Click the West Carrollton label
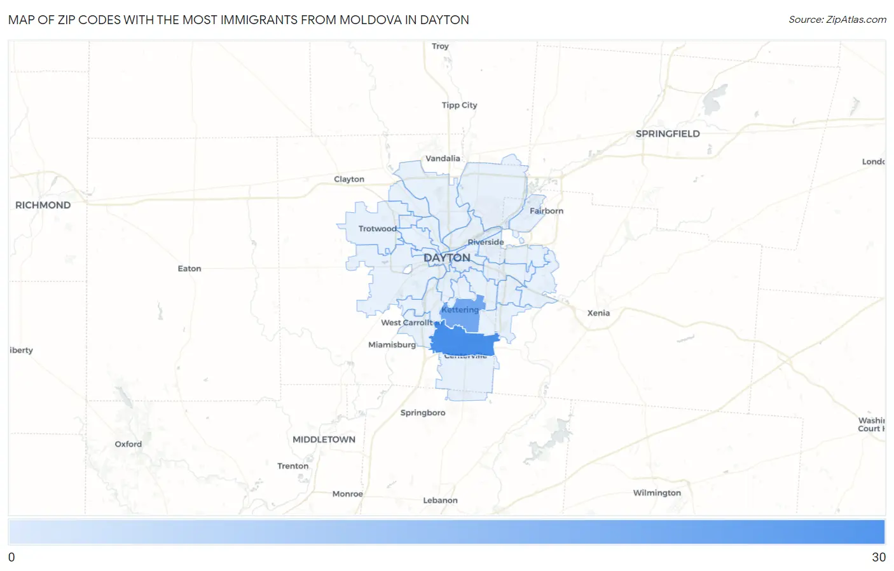Image resolution: width=894 pixels, height=571 pixels. tap(408, 323)
